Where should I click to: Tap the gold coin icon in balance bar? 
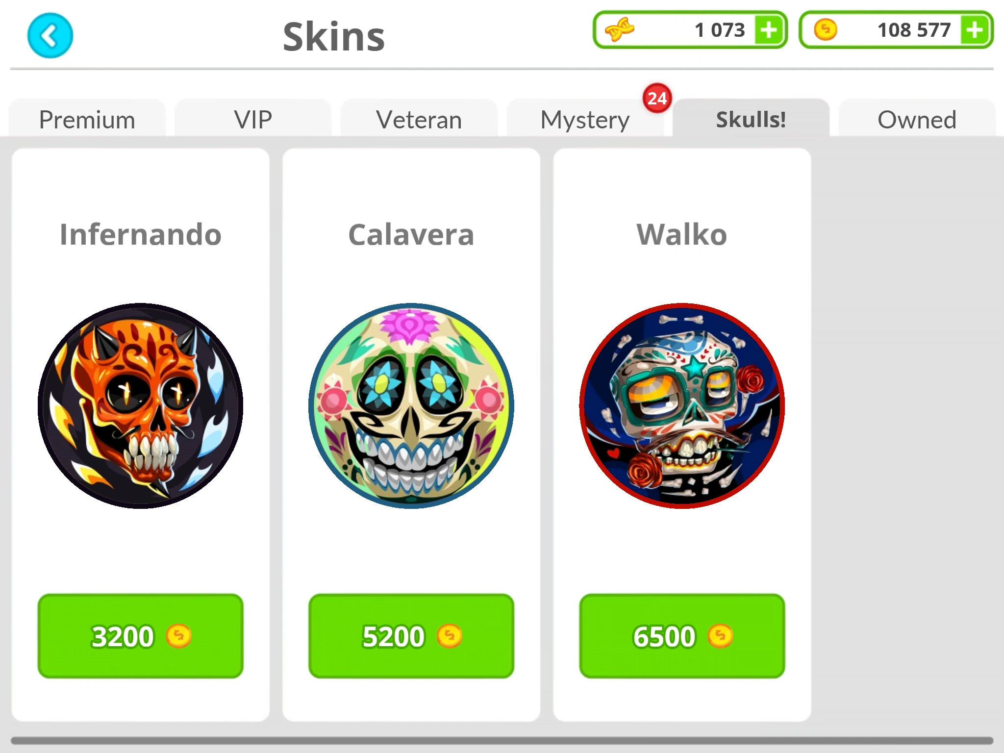[x=826, y=30]
